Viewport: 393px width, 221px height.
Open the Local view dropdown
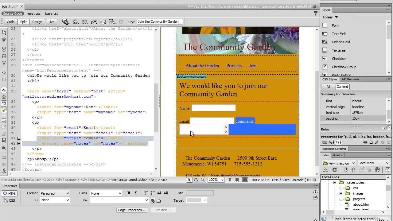tap(374, 163)
